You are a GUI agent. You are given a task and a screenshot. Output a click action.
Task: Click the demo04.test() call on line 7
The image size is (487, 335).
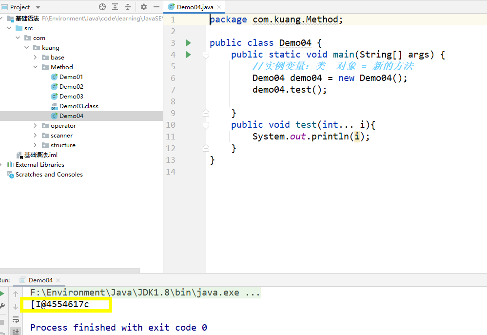pos(290,90)
